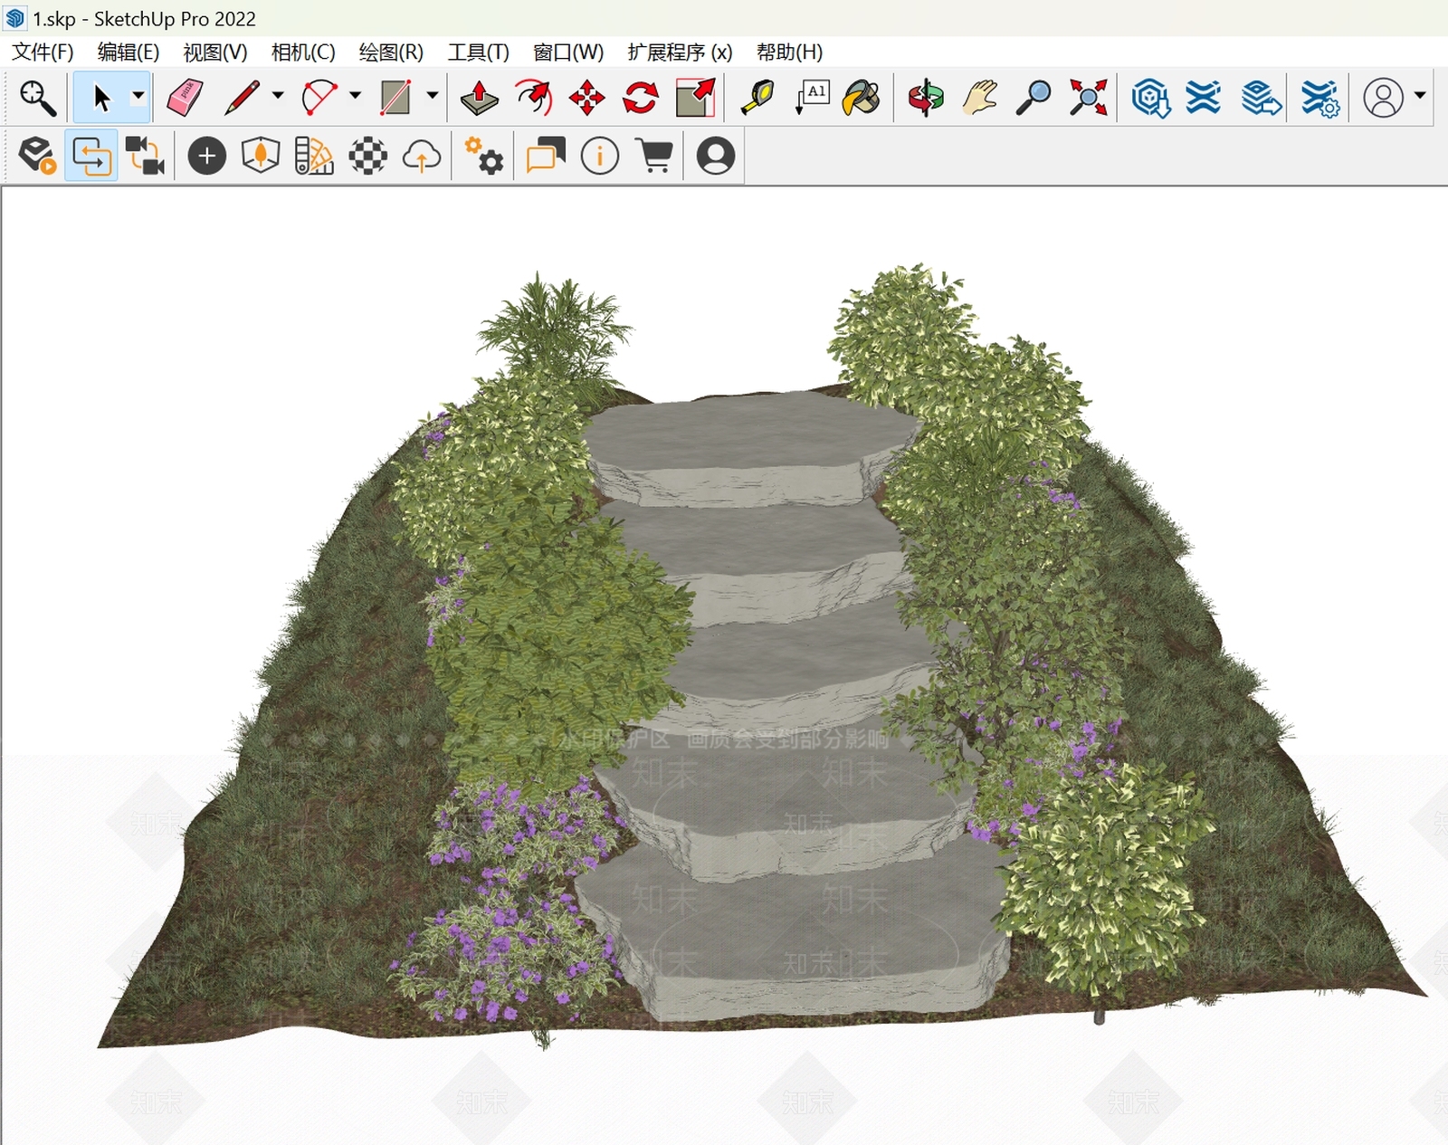The width and height of the screenshot is (1448, 1145).
Task: Select the Eraser tool
Action: (186, 98)
